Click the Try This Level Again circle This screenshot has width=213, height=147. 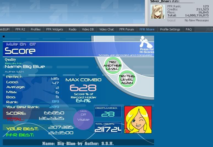pos(127,80)
